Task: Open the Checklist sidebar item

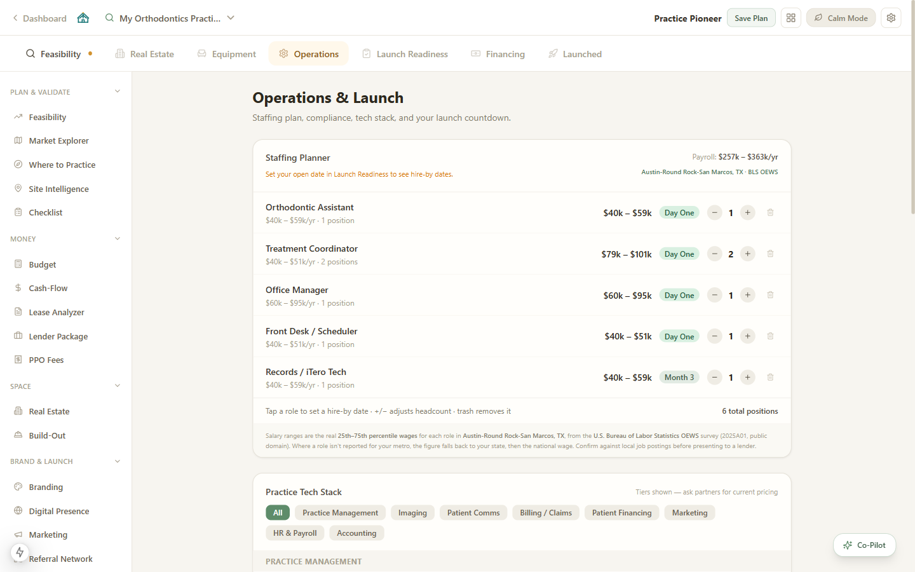Action: pos(65,212)
